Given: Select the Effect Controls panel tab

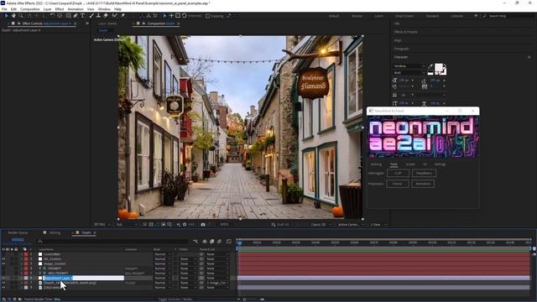Looking at the screenshot, I should click(47, 23).
